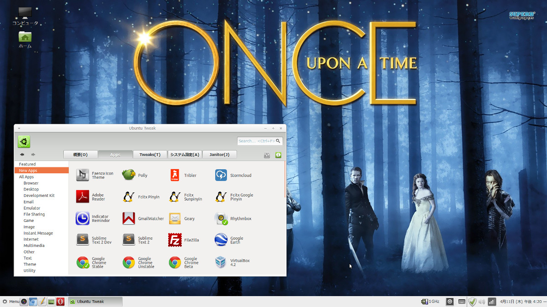
Task: Open the Polly app entry
Action: click(x=135, y=175)
